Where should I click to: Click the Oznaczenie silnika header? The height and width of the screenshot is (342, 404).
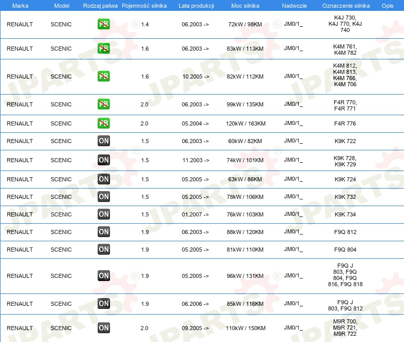pos(346,6)
